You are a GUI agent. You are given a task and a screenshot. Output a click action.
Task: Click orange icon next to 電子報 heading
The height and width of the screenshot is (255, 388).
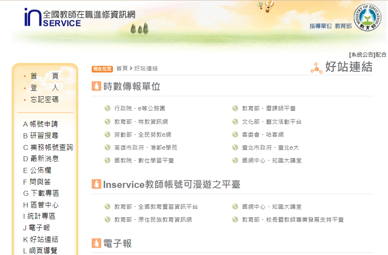coord(97,243)
